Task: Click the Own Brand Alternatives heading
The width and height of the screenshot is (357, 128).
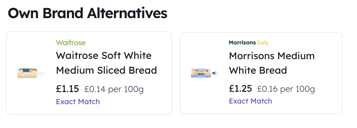Action: (88, 14)
